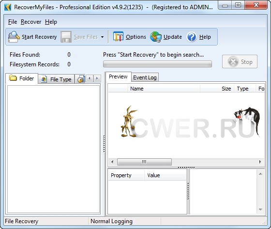The image size is (271, 229).
Task: Click the search progress bar
Action: (157, 64)
